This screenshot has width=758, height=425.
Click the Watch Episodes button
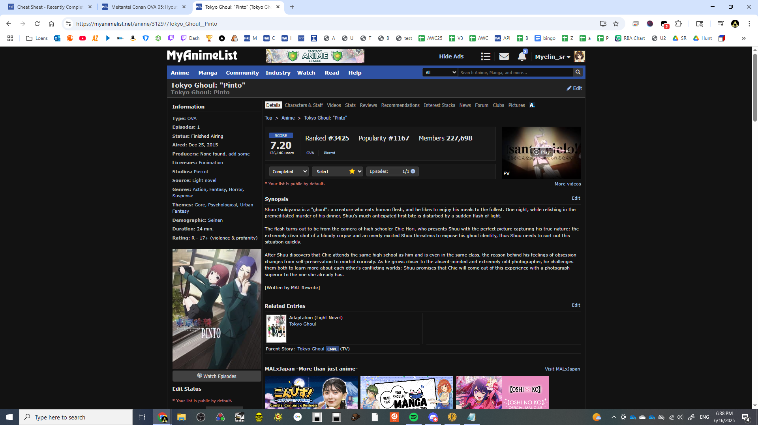[x=217, y=376]
